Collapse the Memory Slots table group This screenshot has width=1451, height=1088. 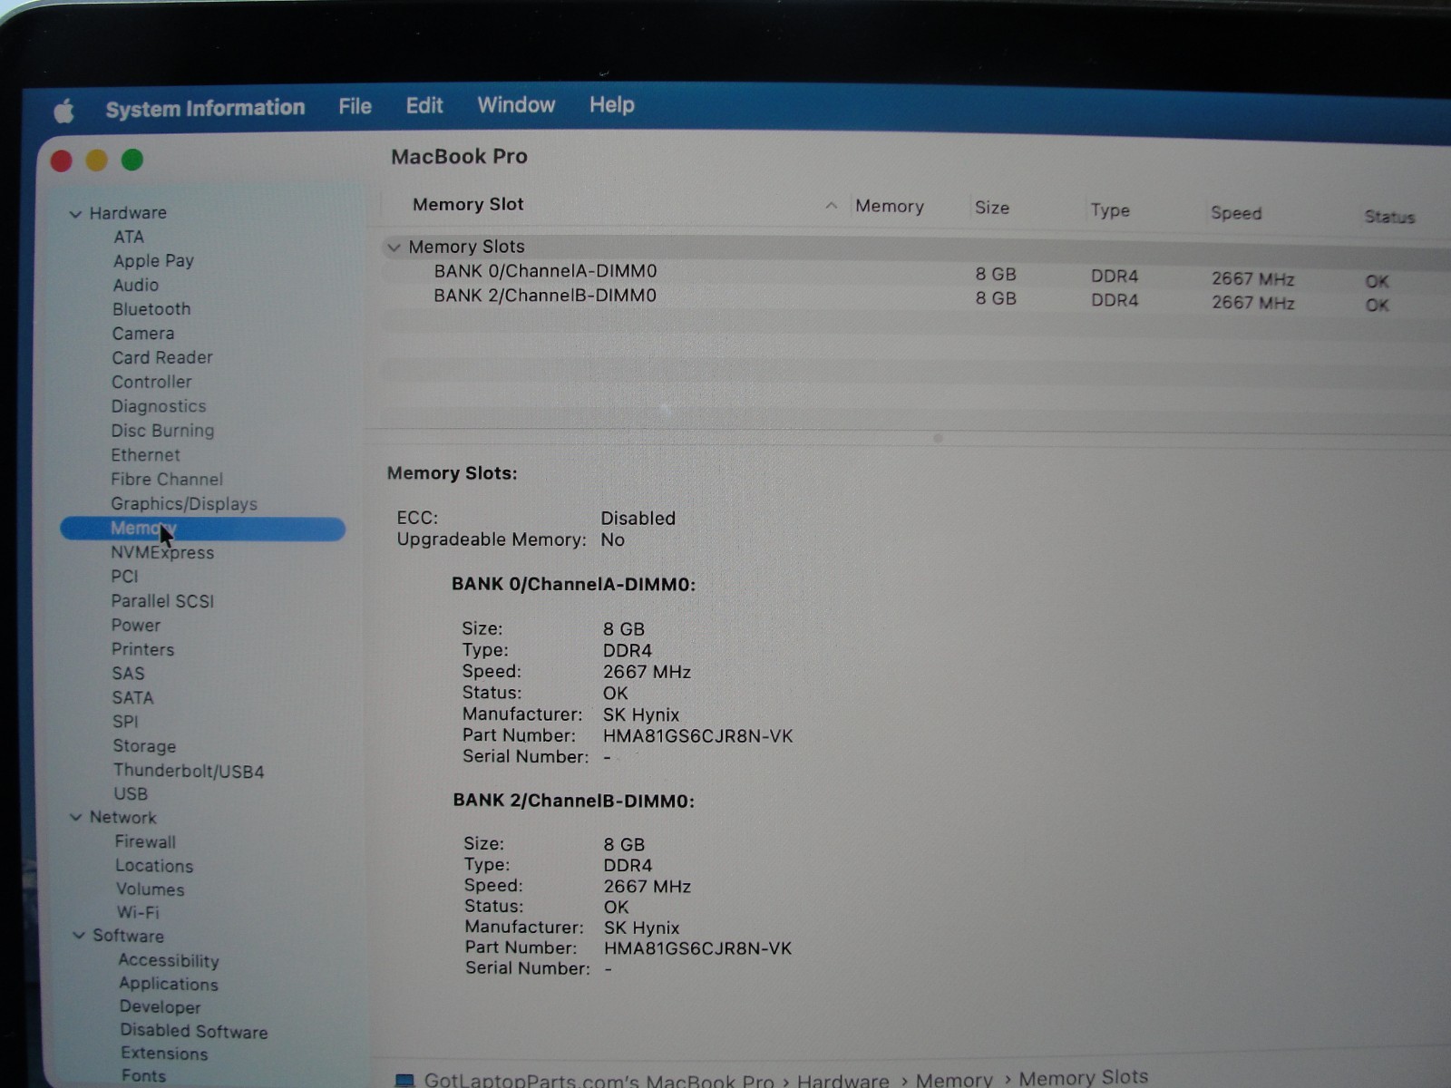tap(394, 247)
